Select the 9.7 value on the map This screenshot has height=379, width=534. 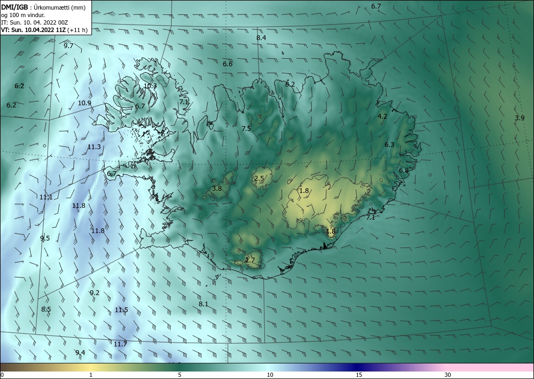(68, 45)
